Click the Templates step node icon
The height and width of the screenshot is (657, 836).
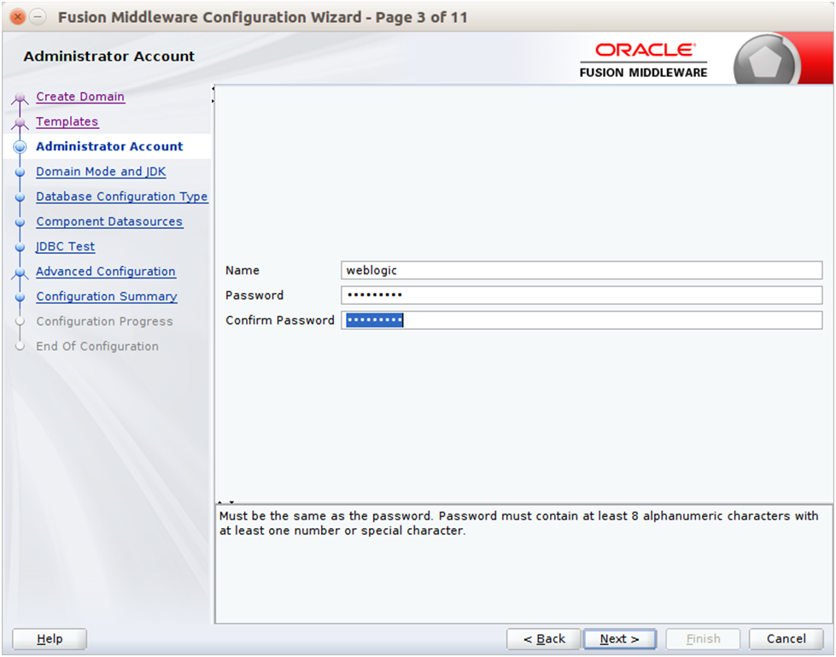pos(20,122)
